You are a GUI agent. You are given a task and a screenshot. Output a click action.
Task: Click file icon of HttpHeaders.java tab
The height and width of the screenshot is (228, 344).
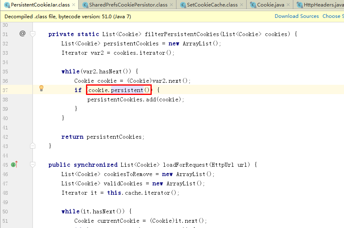point(300,5)
